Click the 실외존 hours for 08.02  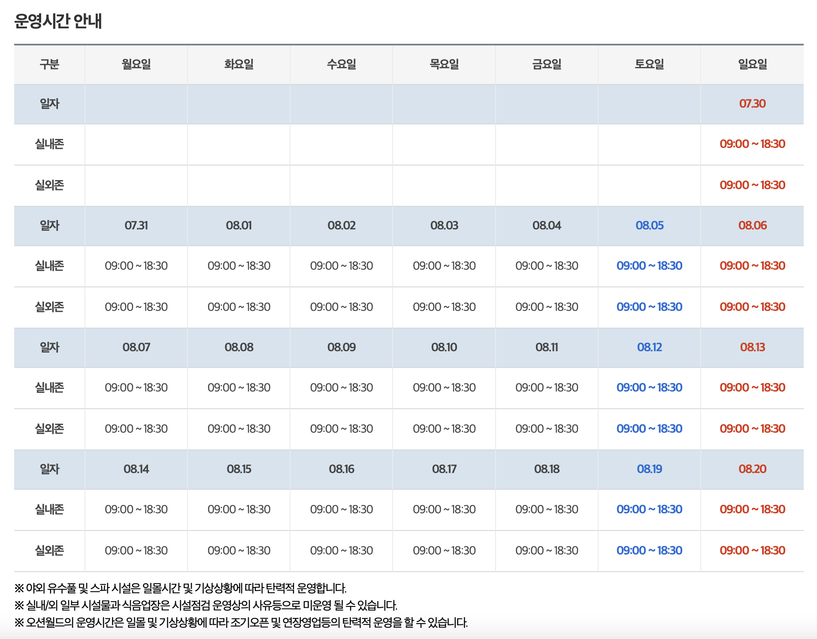(342, 307)
